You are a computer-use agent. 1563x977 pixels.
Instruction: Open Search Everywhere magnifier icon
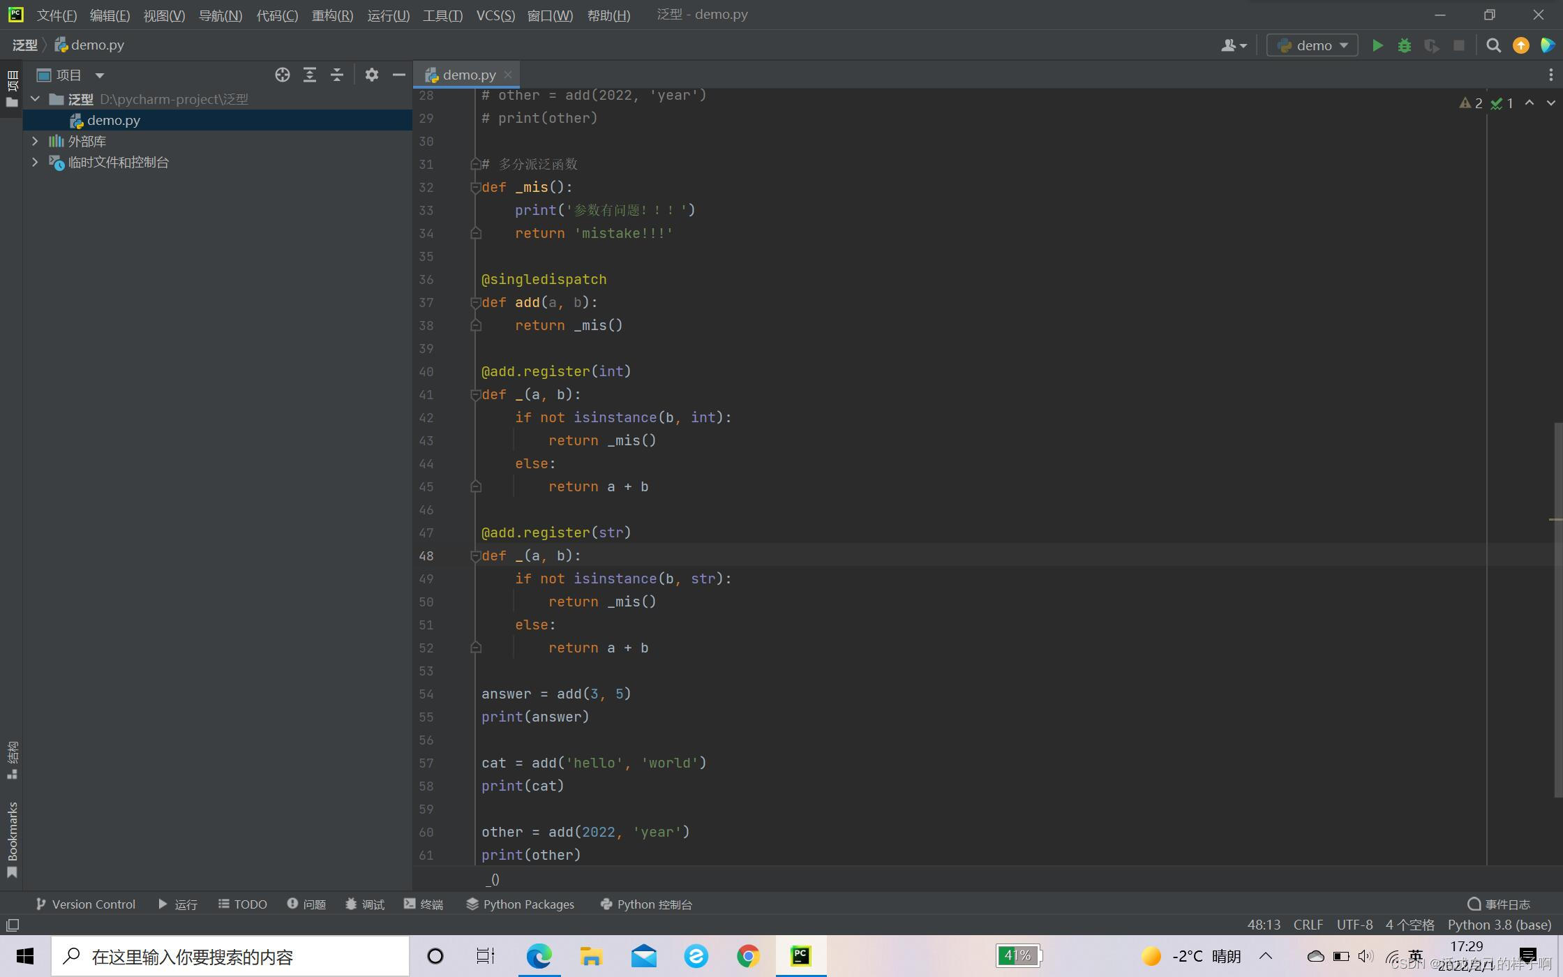point(1493,45)
